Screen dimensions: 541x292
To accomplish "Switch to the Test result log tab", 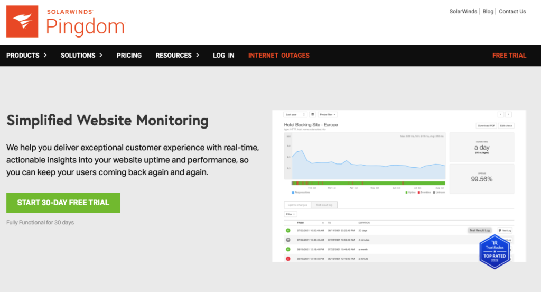I will click(x=324, y=205).
